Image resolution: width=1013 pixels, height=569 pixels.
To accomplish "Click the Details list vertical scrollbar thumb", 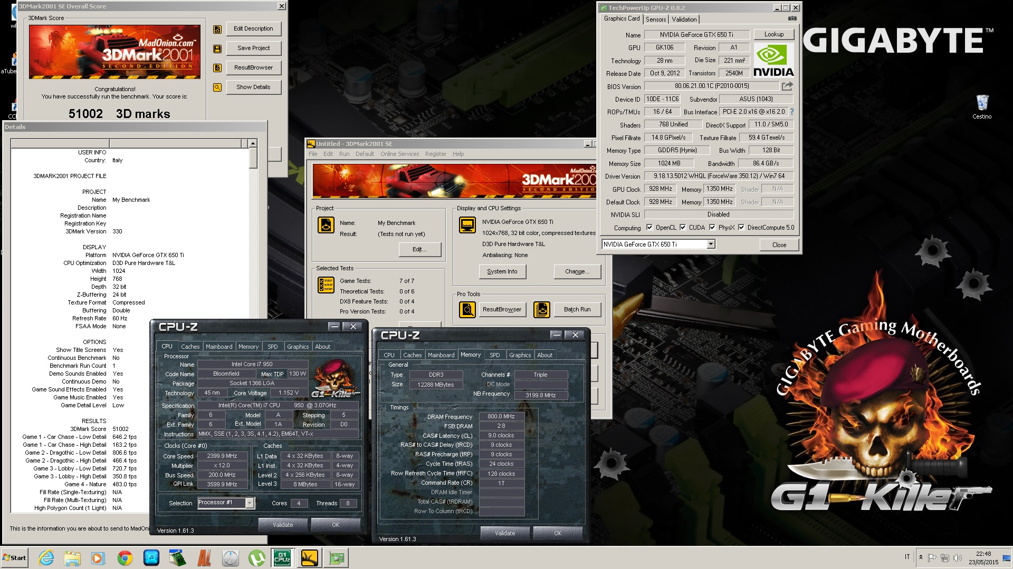I will coord(253,158).
